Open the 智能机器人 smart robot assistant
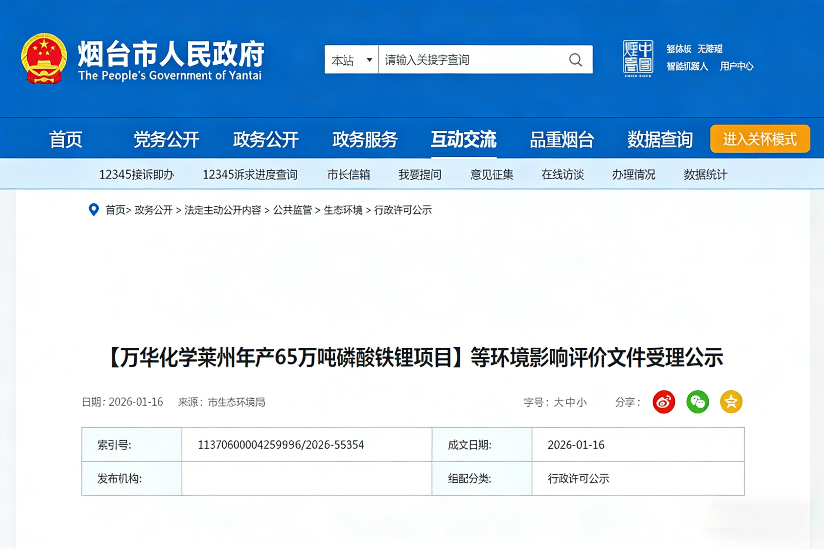 (x=687, y=67)
